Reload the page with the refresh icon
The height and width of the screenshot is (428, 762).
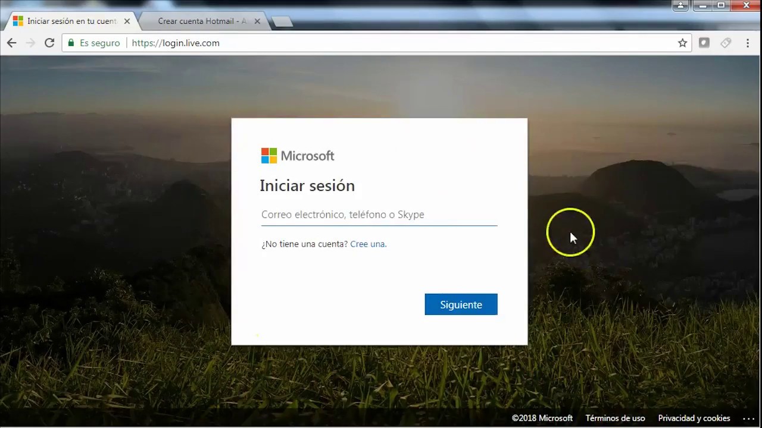click(x=49, y=43)
